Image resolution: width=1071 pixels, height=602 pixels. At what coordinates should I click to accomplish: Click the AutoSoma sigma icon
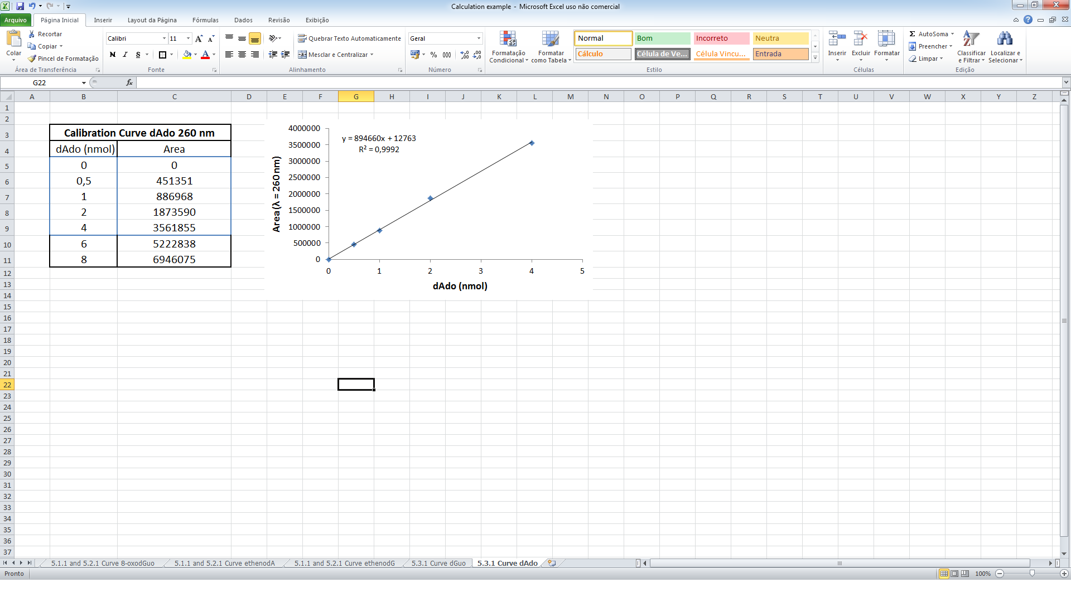913,34
